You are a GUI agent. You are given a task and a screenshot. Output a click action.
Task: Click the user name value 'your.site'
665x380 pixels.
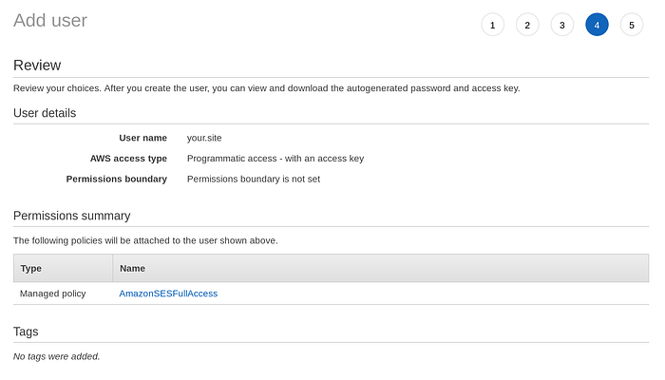click(x=204, y=138)
